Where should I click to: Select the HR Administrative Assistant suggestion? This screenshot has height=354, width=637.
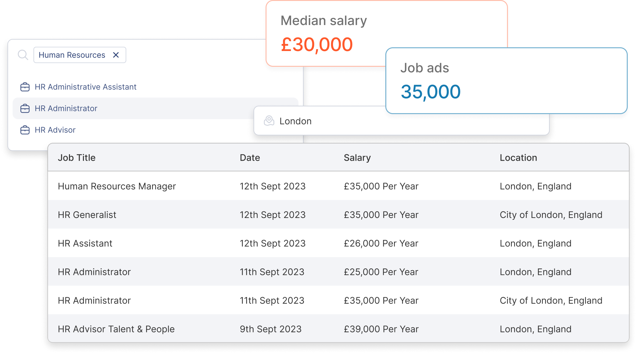click(x=85, y=87)
